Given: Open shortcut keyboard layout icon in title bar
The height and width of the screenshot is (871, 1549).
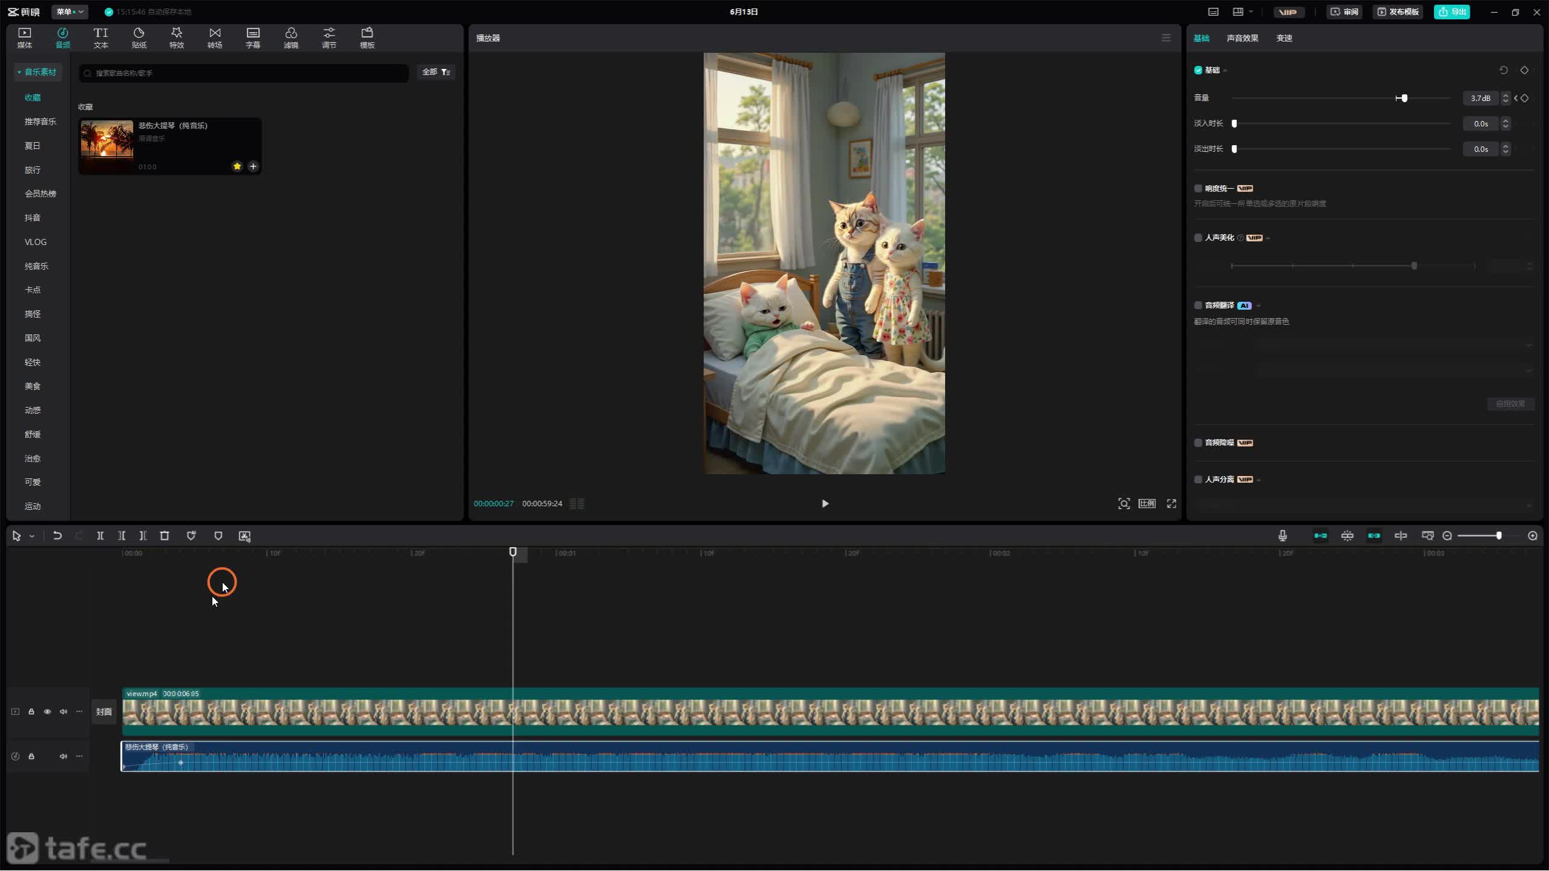Looking at the screenshot, I should [x=1213, y=11].
